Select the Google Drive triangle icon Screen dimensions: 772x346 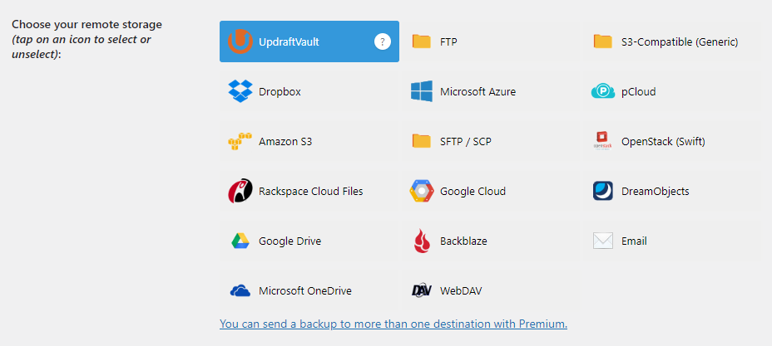tap(240, 241)
